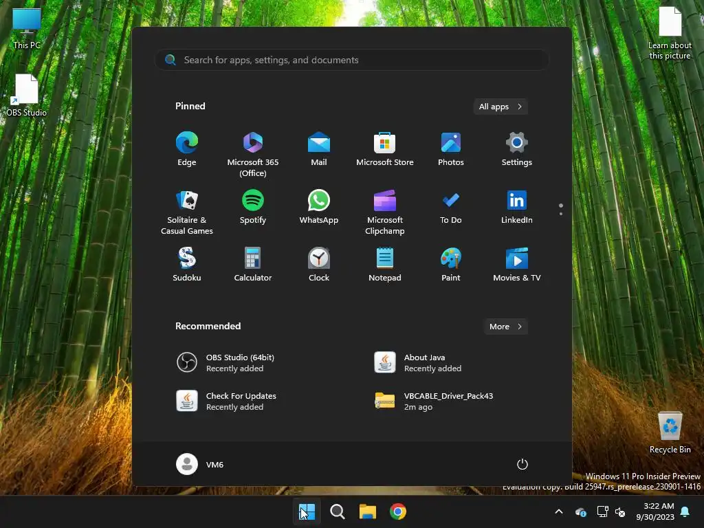Select Recycle Bin on desktop
Image resolution: width=704 pixels, height=528 pixels.
pyautogui.click(x=670, y=432)
